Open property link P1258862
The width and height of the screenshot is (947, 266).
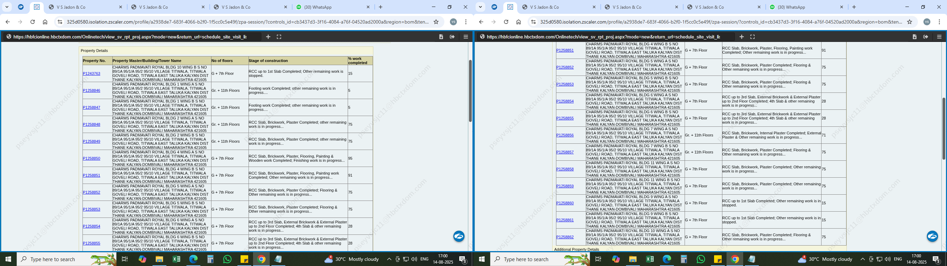pyautogui.click(x=565, y=237)
